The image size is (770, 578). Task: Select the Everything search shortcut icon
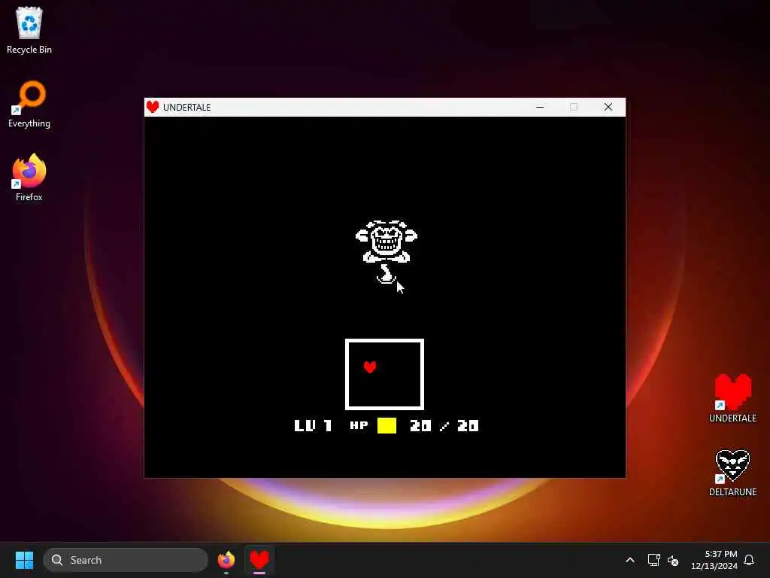(29, 104)
